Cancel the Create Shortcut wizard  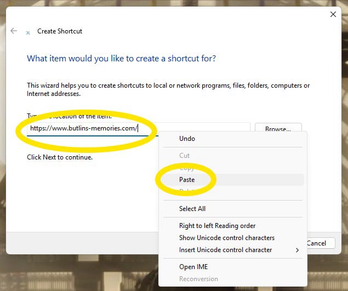321,243
